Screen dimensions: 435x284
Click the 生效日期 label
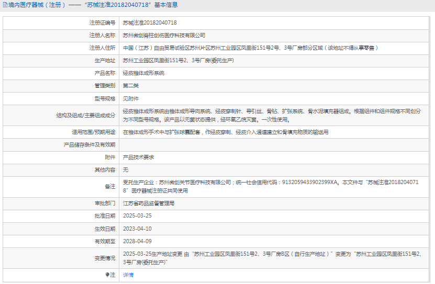click(105, 229)
